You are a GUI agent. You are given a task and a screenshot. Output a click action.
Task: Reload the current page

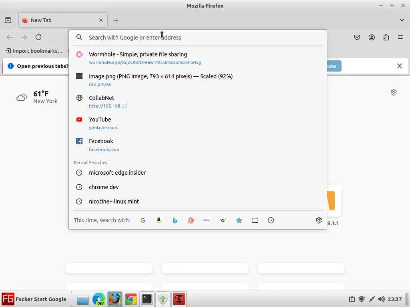point(38,37)
